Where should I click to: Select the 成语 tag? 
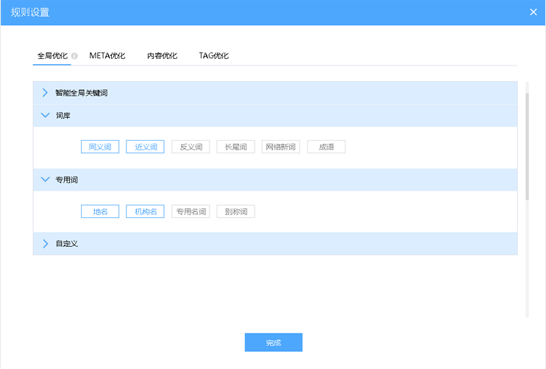pos(326,147)
